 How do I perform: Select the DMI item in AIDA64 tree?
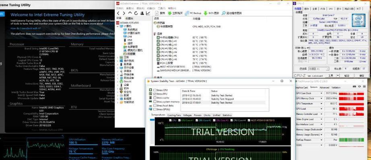point(128,36)
